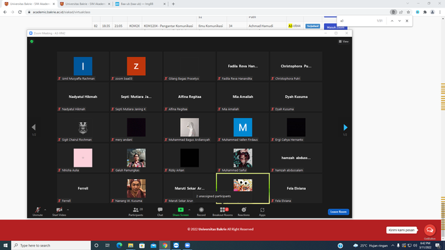Viewport: 445px width, 250px height.
Task: Open a new Chrome tab
Action: [x=173, y=4]
